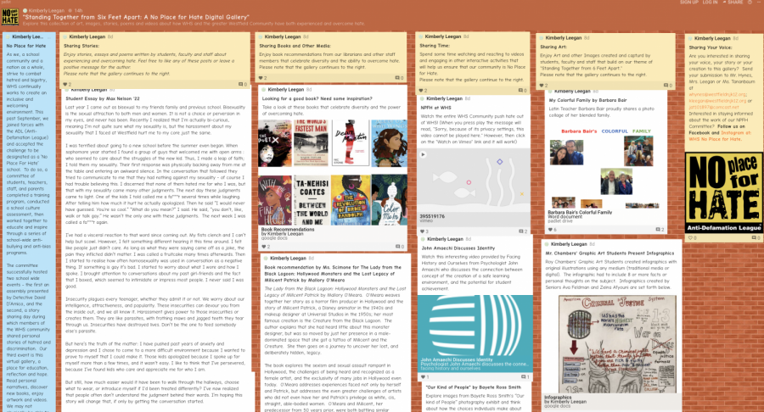Open comments on Sharing Time post

click(x=522, y=91)
